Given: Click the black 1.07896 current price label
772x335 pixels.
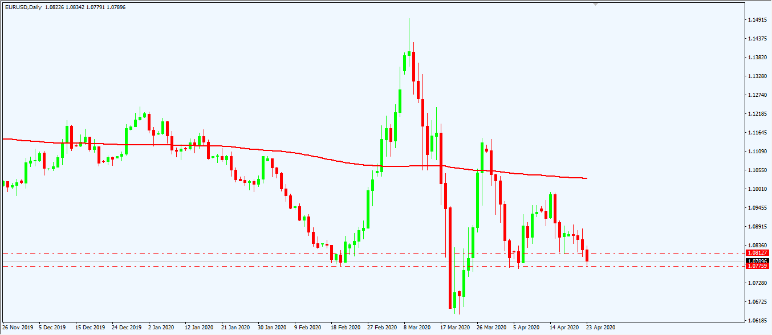Looking at the screenshot, I should pos(757,262).
